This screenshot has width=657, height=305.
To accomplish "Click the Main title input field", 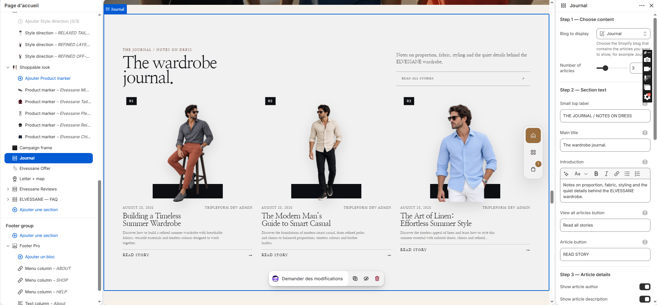I will pos(605,145).
